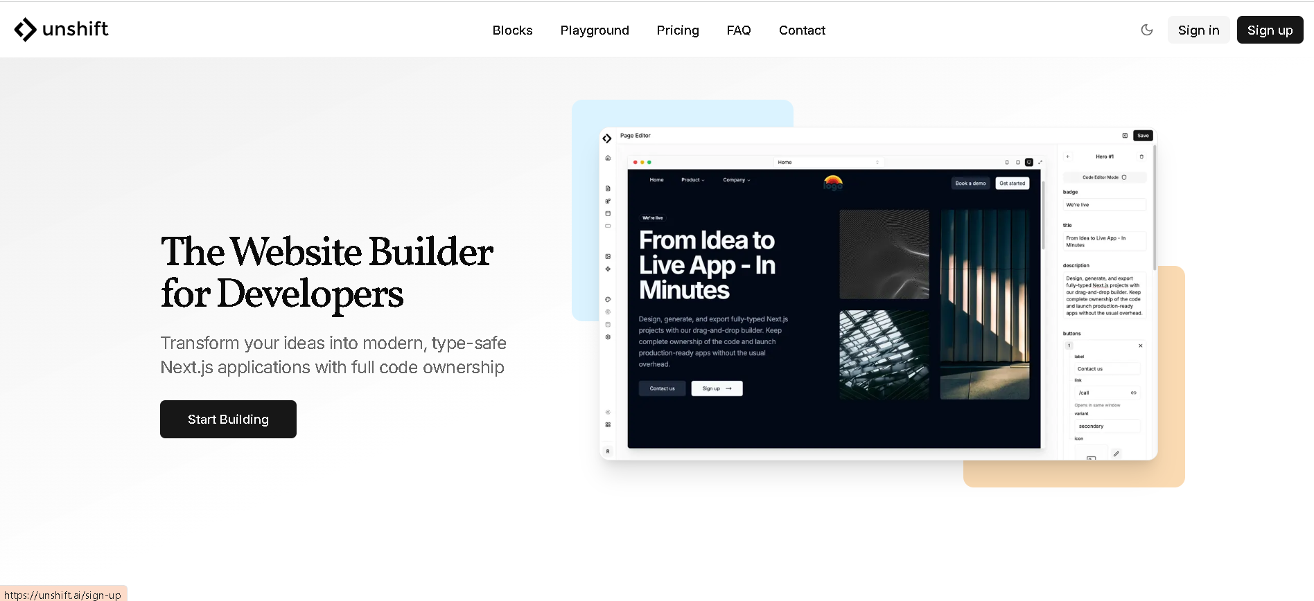
Task: Click the headline The Website Builder for Developers
Action: click(x=327, y=272)
